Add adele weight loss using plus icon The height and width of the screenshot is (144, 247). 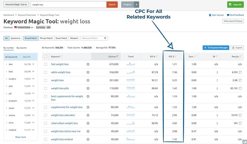pyautogui.click(x=88, y=72)
